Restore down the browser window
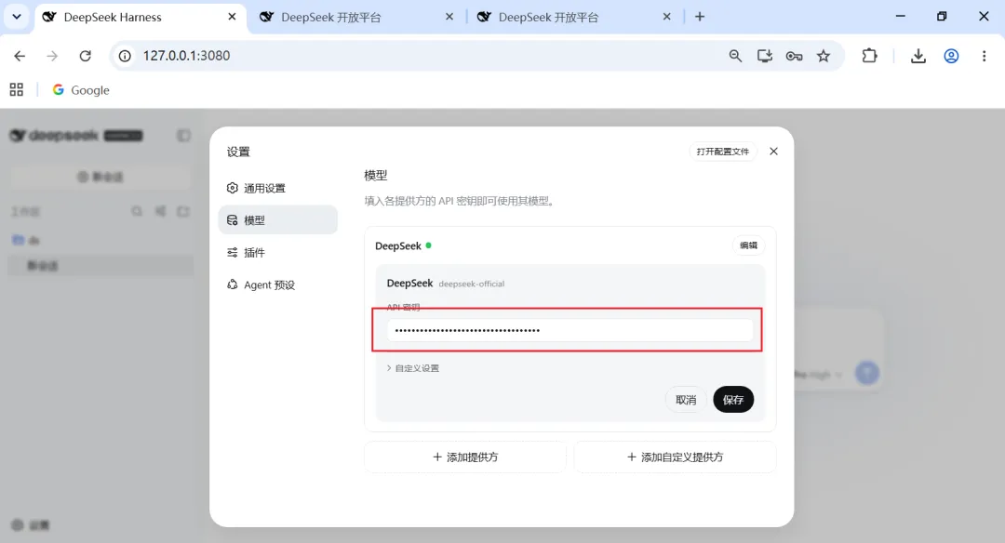 pyautogui.click(x=942, y=17)
